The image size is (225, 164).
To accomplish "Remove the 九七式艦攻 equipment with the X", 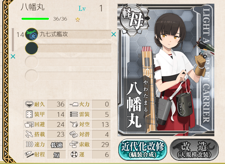I will pos(114,34).
